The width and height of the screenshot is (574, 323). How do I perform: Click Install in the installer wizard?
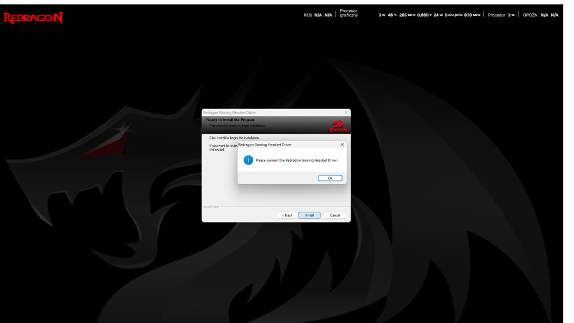pyautogui.click(x=309, y=215)
